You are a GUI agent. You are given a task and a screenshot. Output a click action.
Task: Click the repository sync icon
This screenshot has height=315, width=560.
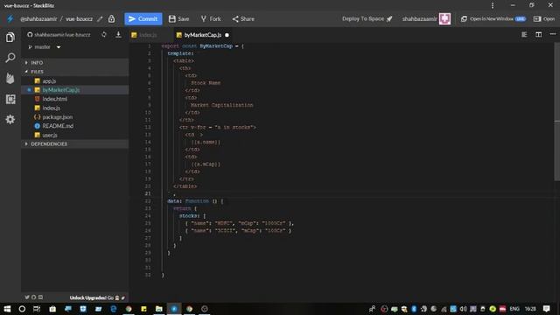[x=104, y=35]
